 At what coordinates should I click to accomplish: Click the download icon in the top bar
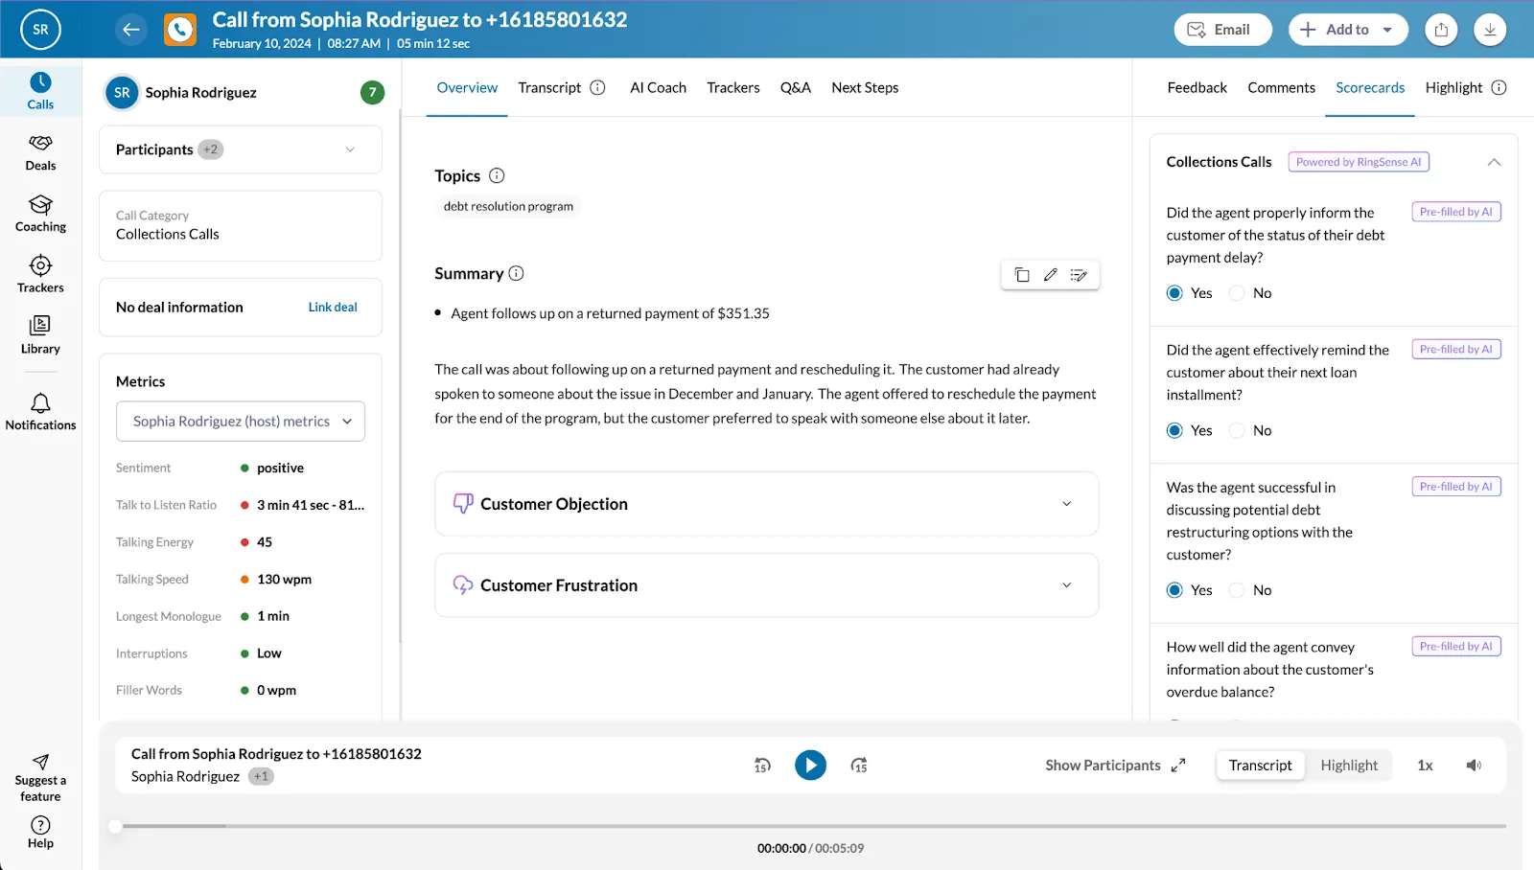pos(1490,30)
